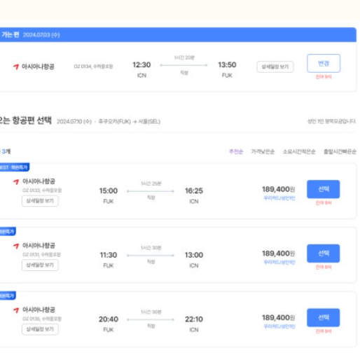The image size is (360, 353).
Task: Sort by 출발시간빠른순
Action: pyautogui.click(x=340, y=151)
